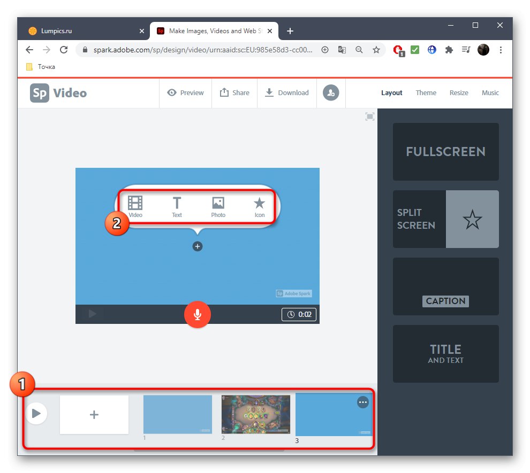Open the Download option
Image resolution: width=530 pixels, height=473 pixels.
coord(287,92)
